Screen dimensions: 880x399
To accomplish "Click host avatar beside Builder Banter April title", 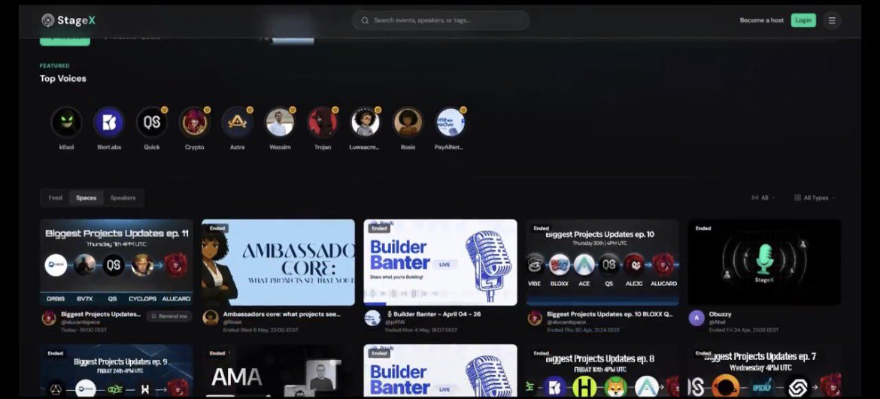I will [x=372, y=318].
